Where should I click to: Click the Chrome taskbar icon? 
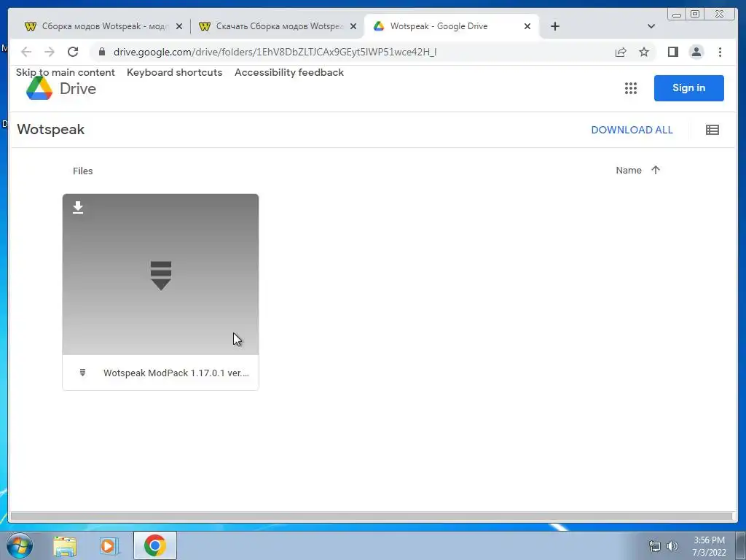click(x=154, y=545)
